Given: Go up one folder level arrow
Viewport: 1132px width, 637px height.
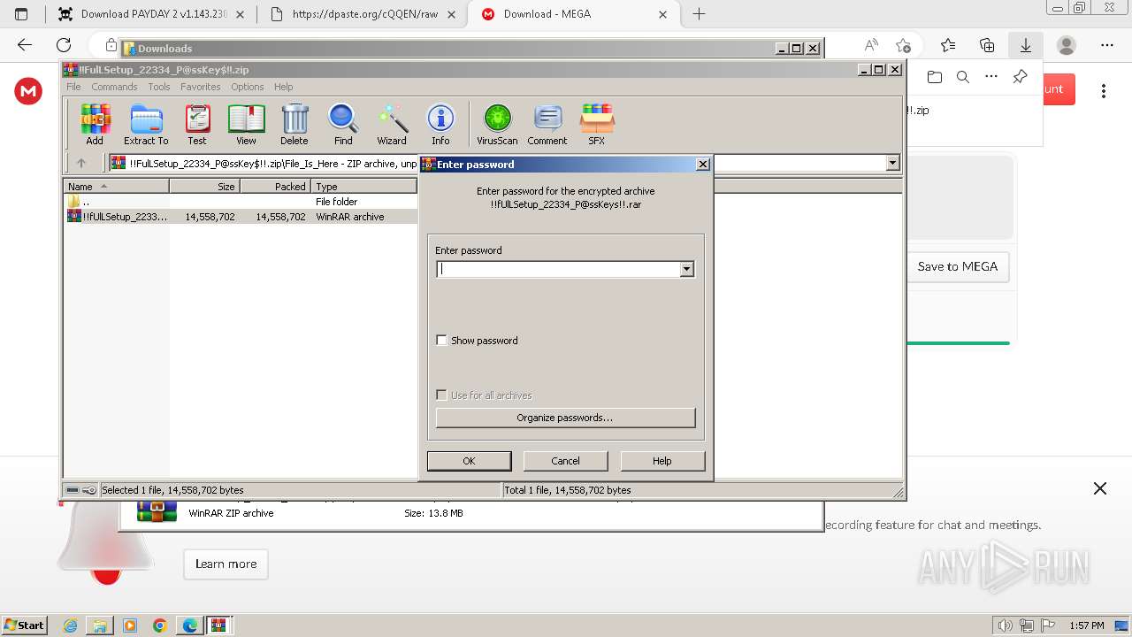Looking at the screenshot, I should [x=81, y=163].
